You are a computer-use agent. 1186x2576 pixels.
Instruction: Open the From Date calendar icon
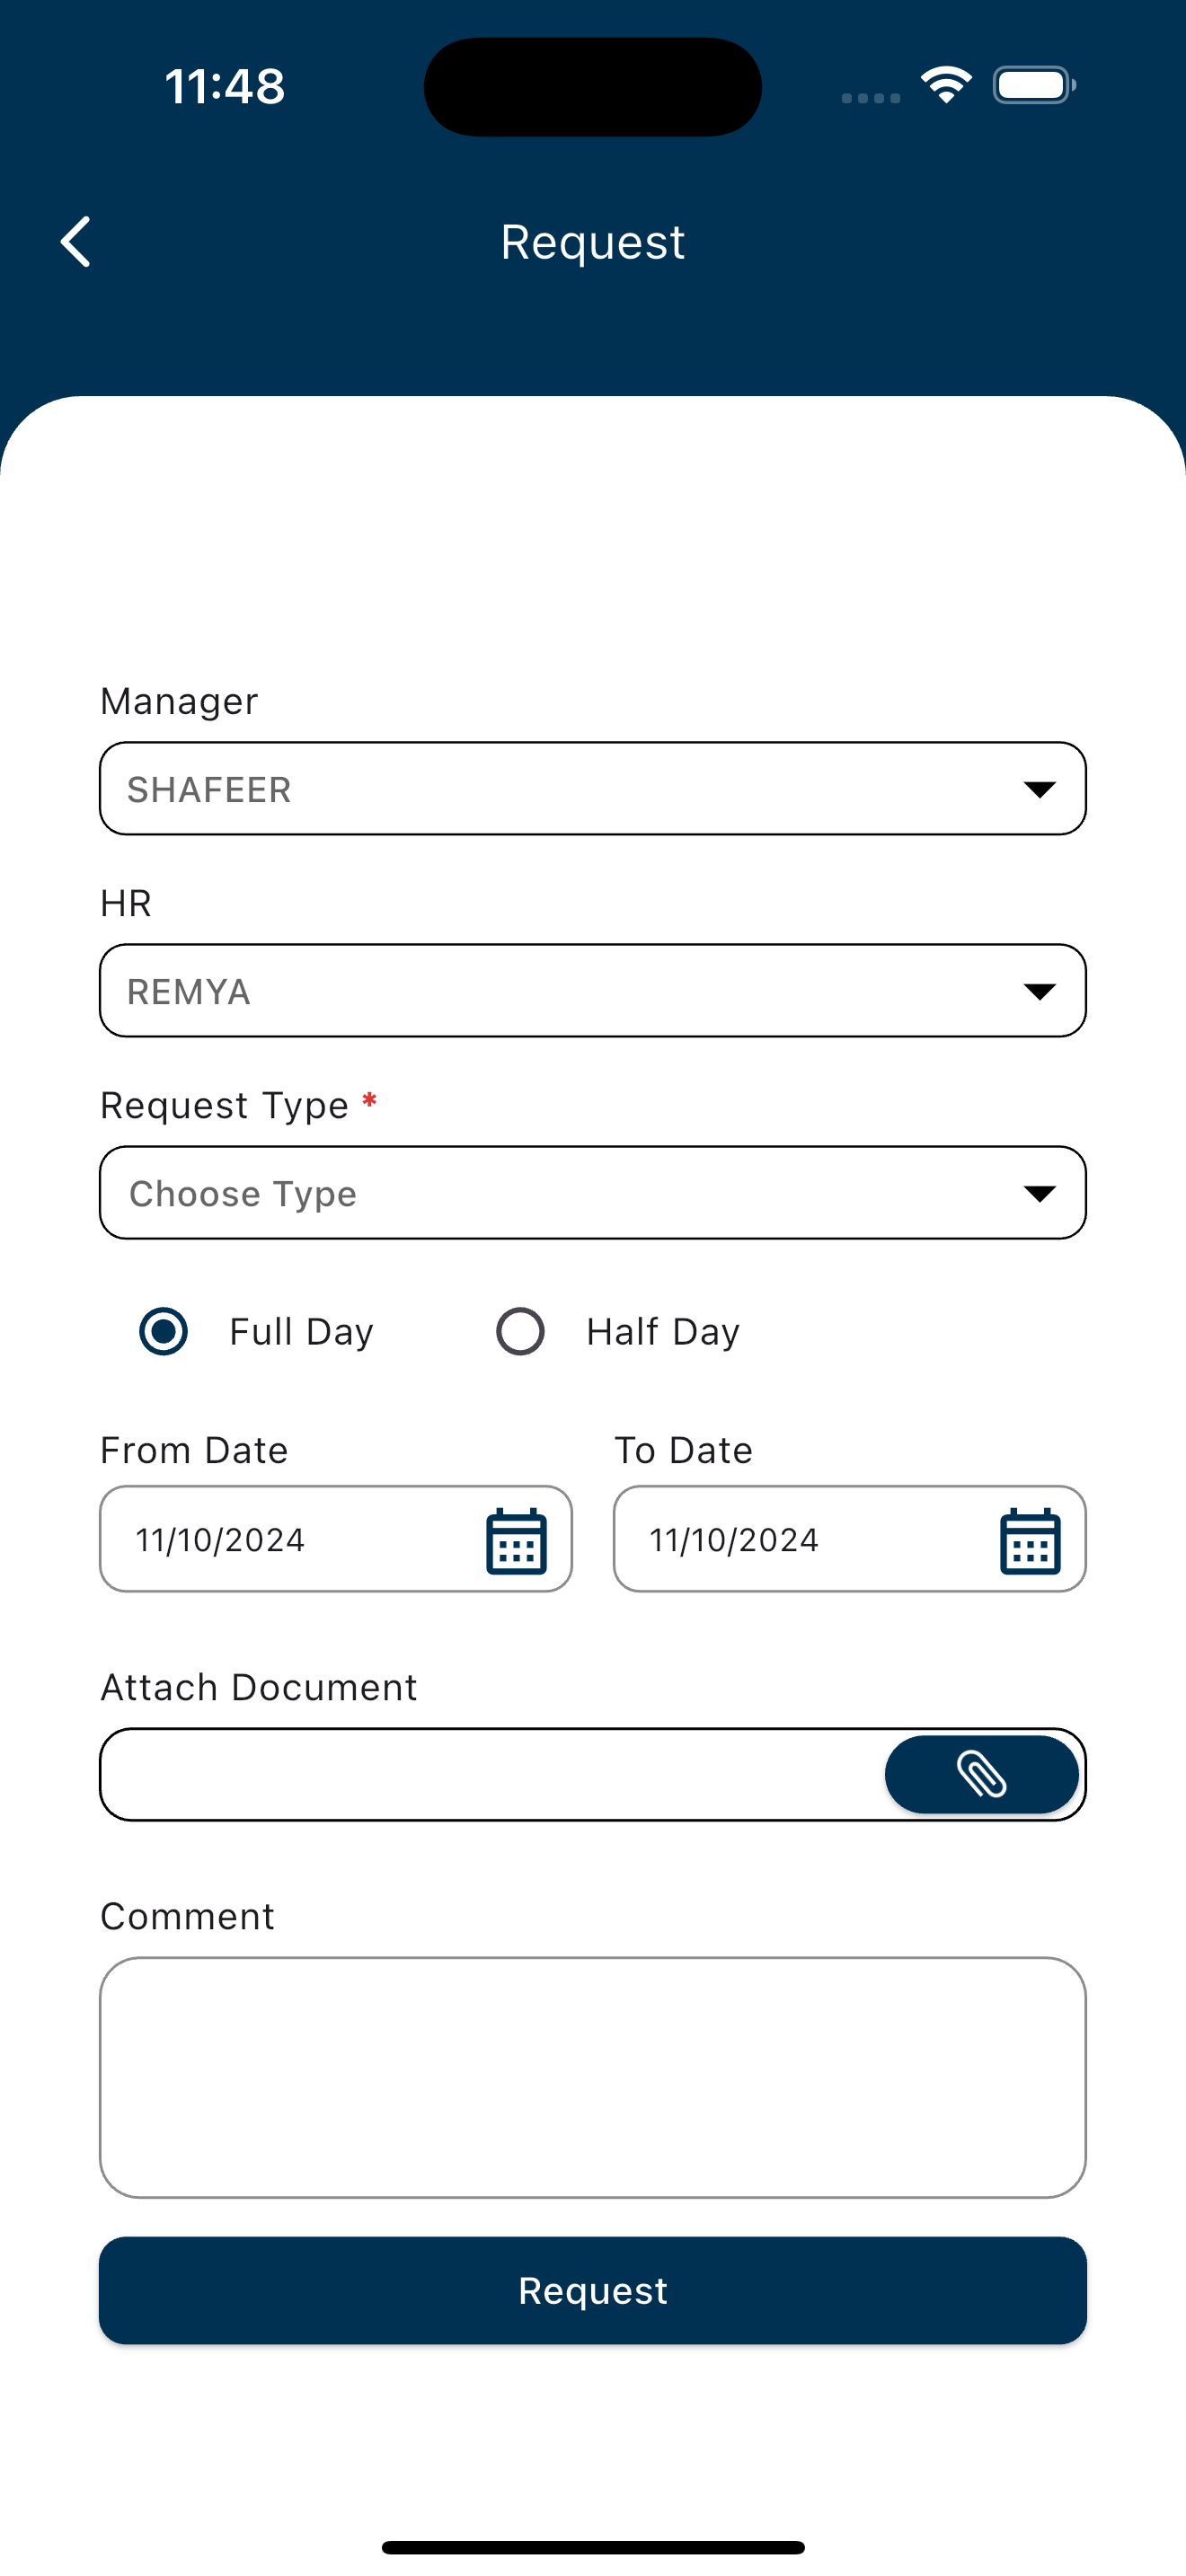516,1540
